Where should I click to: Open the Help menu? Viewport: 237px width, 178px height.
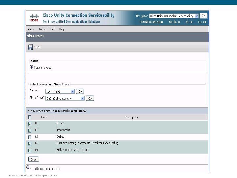(62, 29)
